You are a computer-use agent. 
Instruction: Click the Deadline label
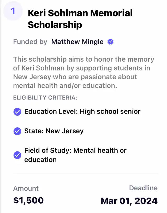coord(143,188)
